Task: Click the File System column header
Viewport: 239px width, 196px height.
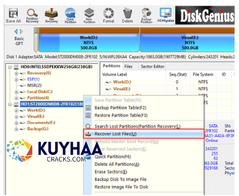Action: (203, 75)
